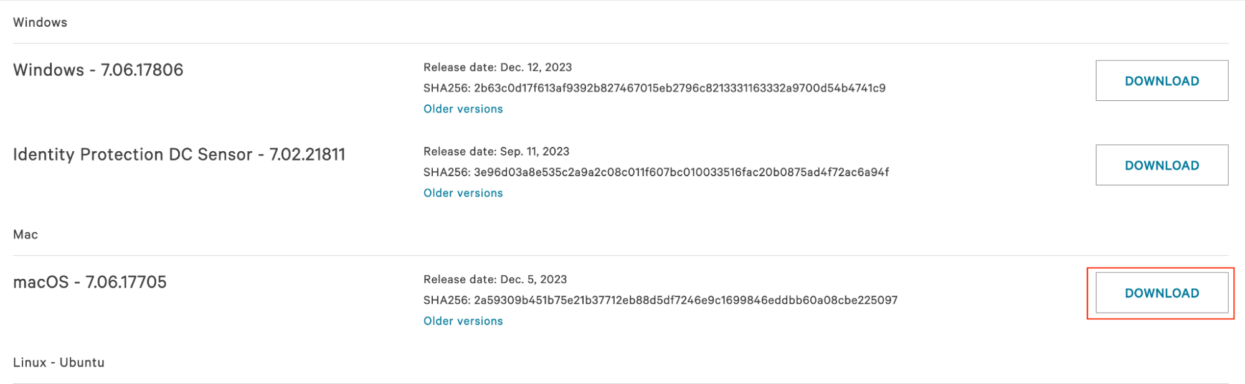Select the Windows - 7.06.17806 heading
Image resolution: width=1245 pixels, height=384 pixels.
[98, 70]
